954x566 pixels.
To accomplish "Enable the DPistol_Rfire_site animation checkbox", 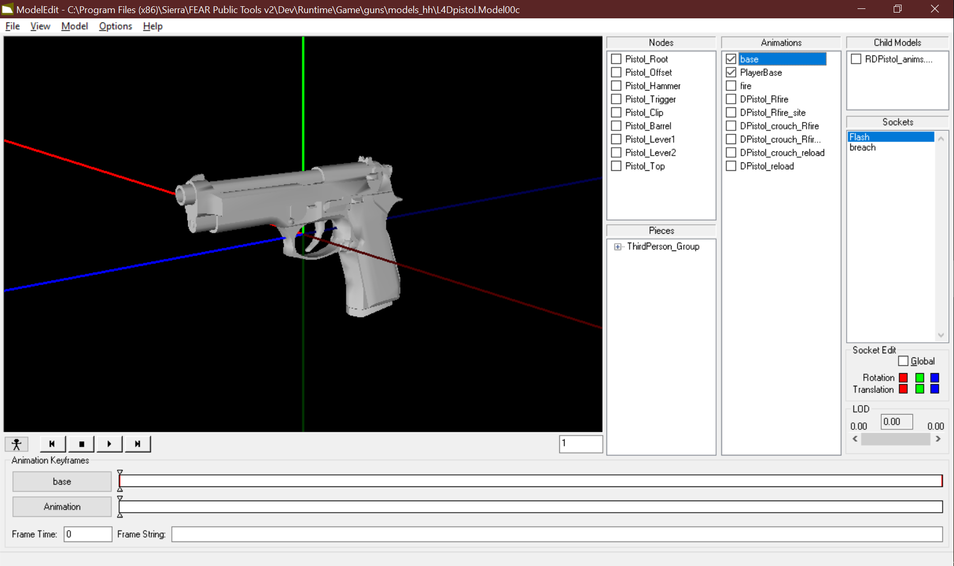I will [x=731, y=113].
